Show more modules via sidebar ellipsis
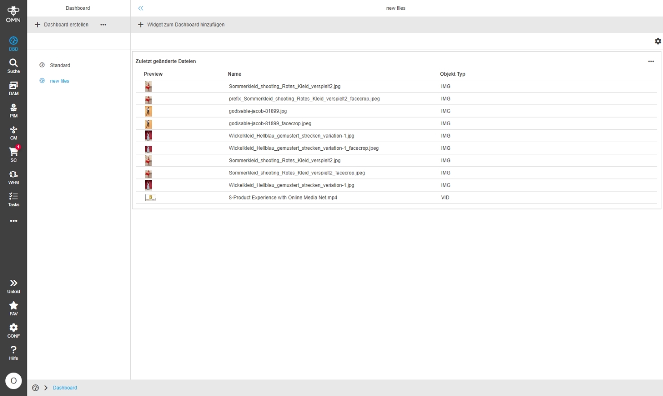Screen dimensions: 663x396 pyautogui.click(x=13, y=221)
